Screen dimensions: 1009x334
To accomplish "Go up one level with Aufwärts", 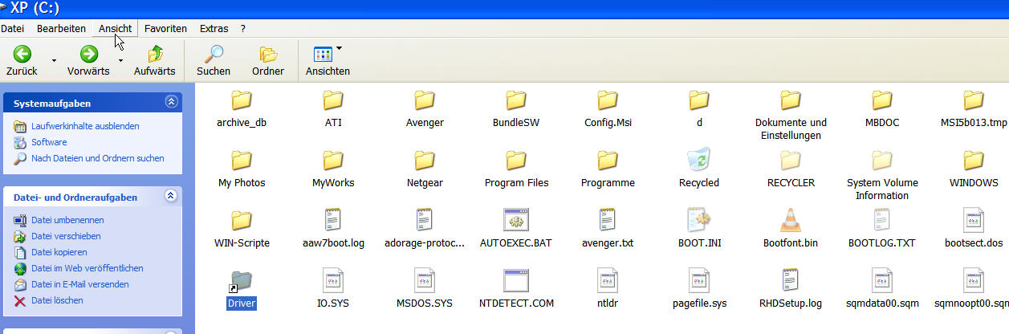I will click(x=155, y=61).
